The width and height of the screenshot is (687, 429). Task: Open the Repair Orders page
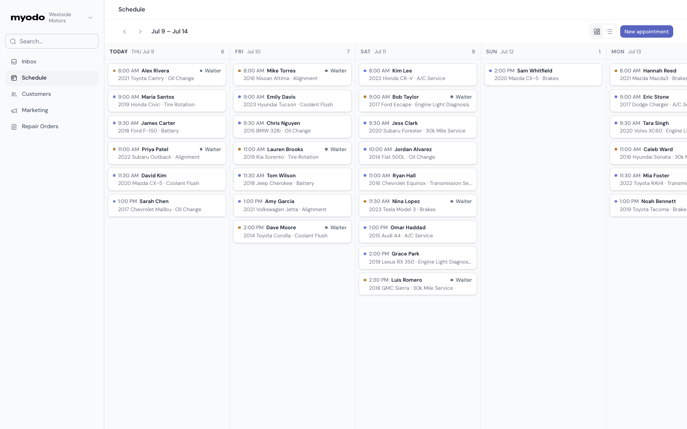click(52, 126)
